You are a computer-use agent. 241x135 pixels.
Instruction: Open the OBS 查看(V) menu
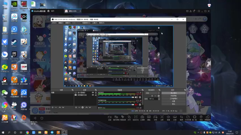click(68, 23)
